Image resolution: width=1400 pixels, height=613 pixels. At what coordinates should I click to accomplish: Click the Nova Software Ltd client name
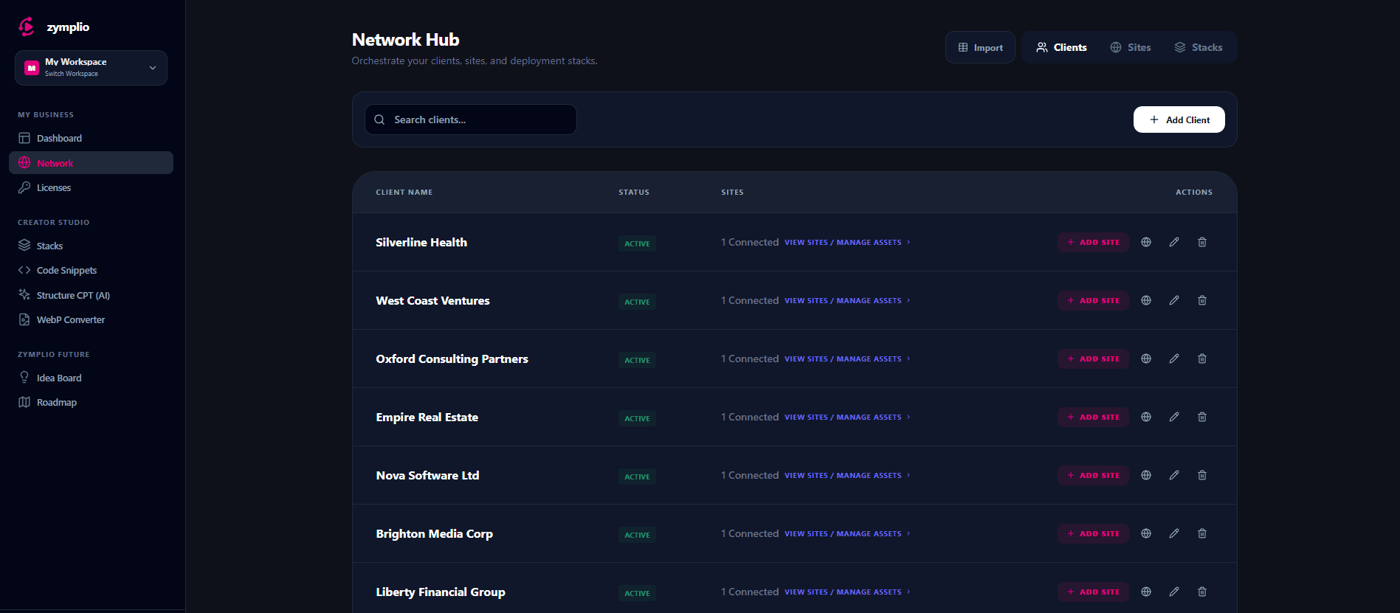[x=427, y=475]
